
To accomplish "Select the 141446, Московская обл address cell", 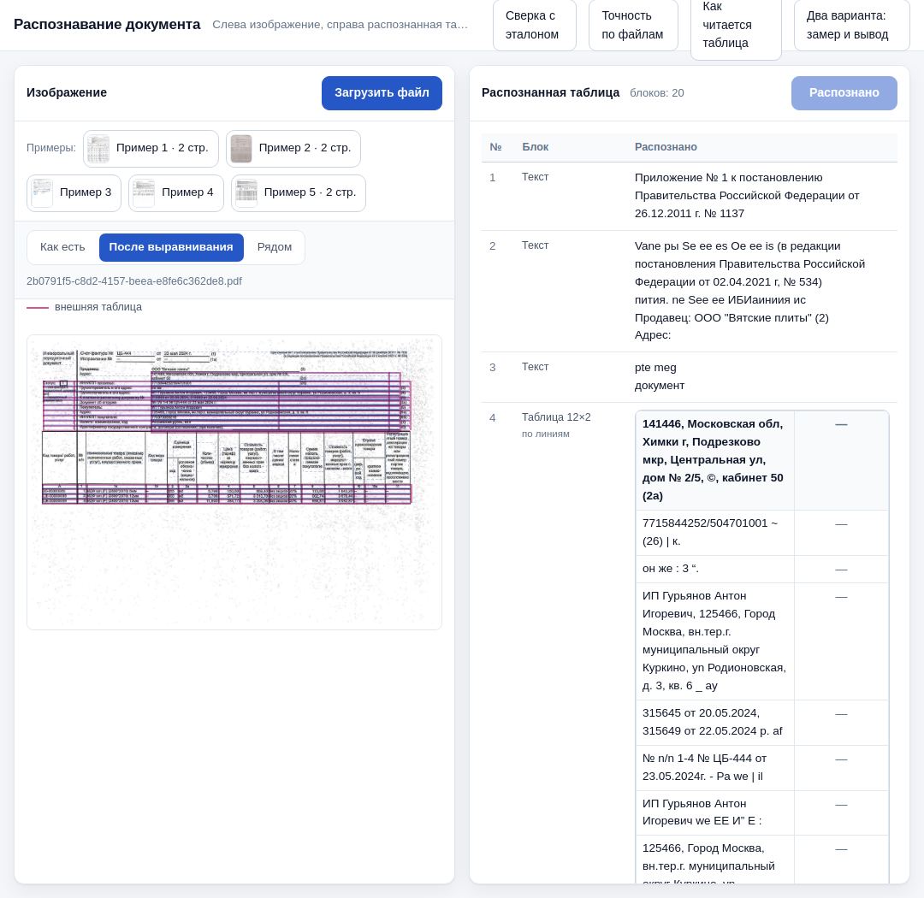I will point(714,460).
